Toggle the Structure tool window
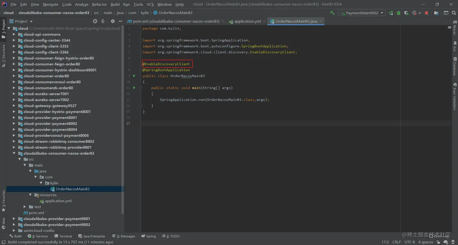 3,56
